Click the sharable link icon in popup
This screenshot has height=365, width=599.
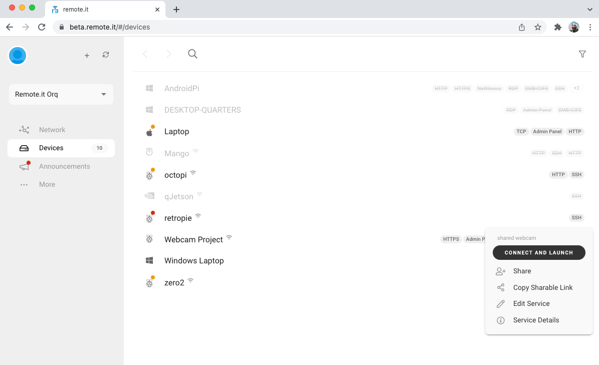click(500, 287)
